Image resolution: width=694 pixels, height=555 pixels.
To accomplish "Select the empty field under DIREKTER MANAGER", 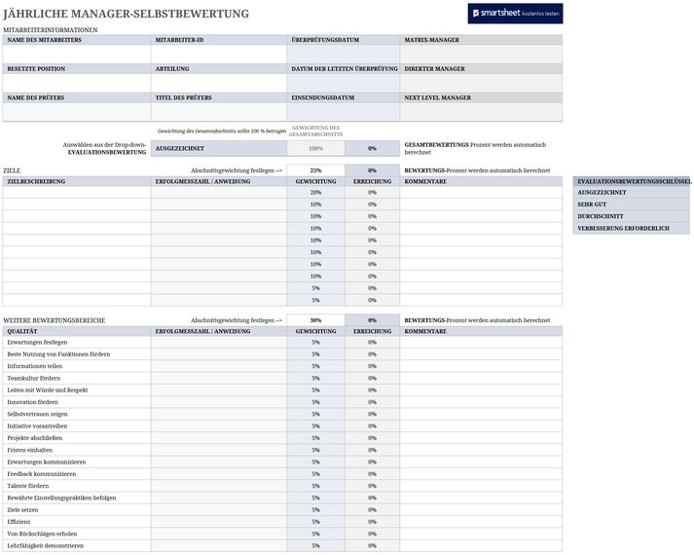I will (x=481, y=83).
